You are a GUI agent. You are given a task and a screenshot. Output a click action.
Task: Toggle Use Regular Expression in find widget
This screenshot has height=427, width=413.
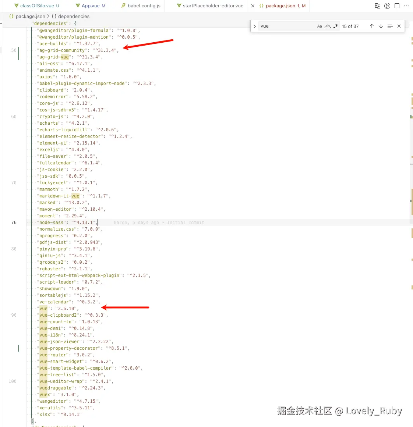click(336, 26)
